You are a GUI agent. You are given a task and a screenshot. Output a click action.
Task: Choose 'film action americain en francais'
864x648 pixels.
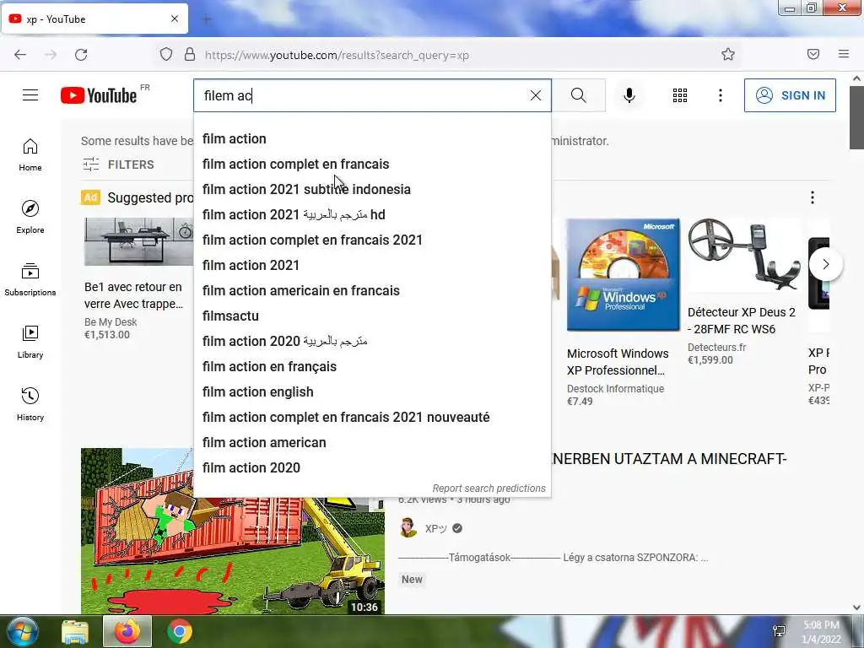click(x=372, y=291)
